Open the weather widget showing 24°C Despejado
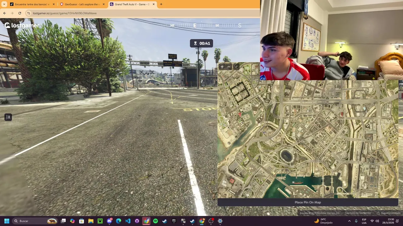403x226 pixels. [x=323, y=221]
